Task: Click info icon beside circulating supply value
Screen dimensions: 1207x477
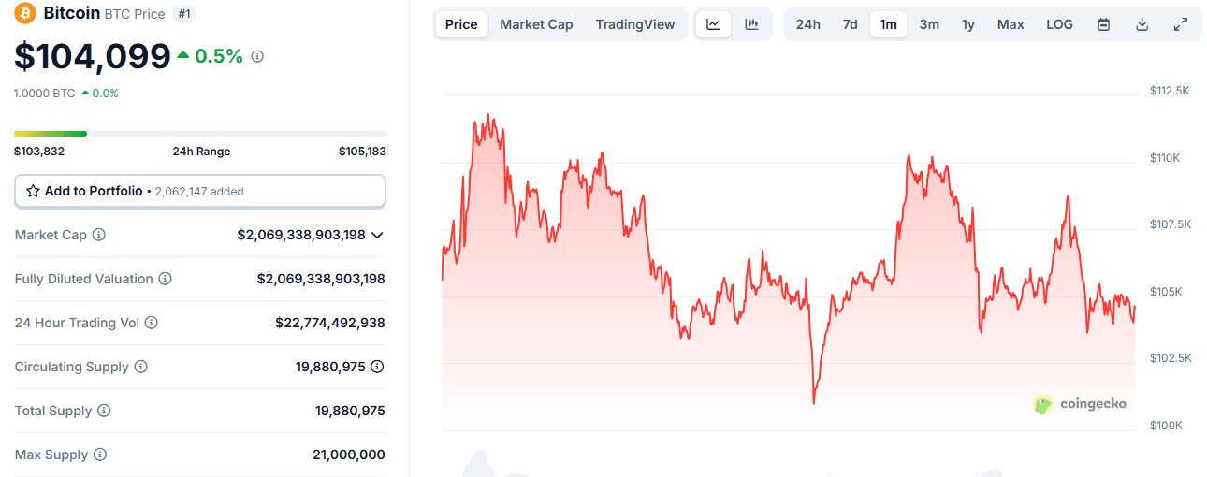Action: tap(377, 367)
